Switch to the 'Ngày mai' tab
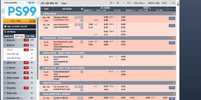 (x=9, y=36)
